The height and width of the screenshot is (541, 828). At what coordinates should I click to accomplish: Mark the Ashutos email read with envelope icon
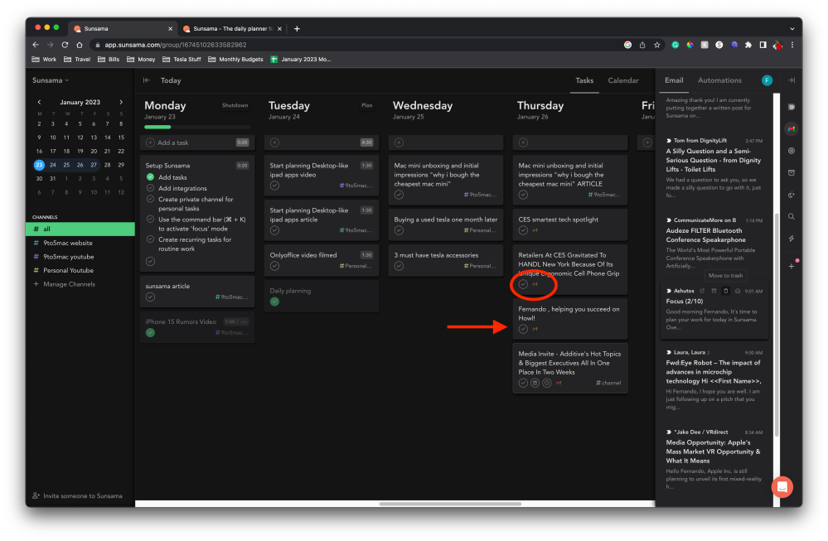point(737,291)
